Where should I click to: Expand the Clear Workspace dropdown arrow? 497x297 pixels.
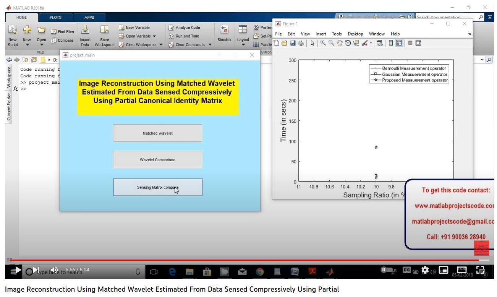point(161,45)
